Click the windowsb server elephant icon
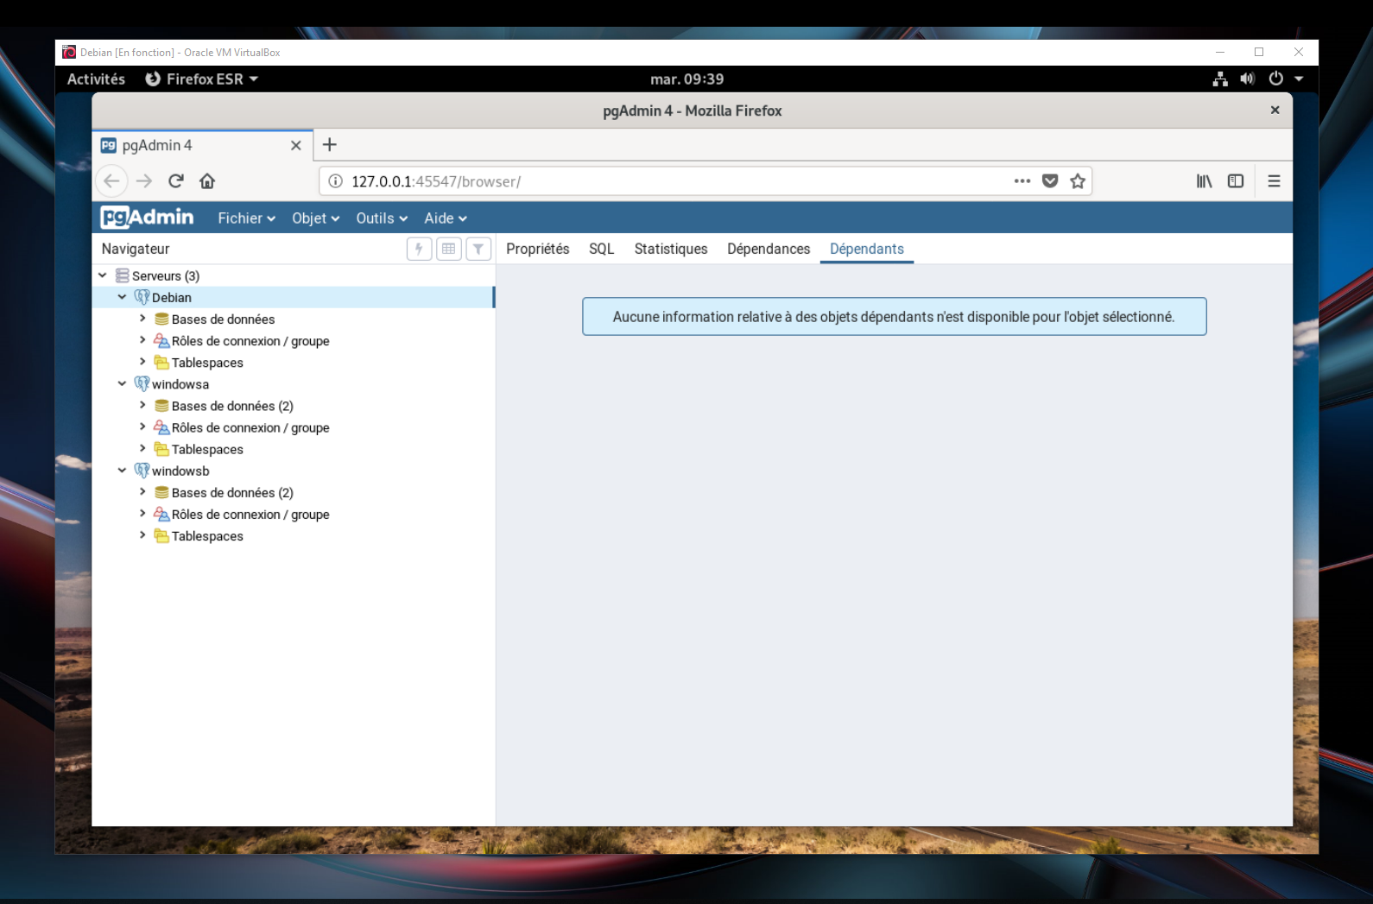This screenshot has width=1373, height=904. [142, 471]
